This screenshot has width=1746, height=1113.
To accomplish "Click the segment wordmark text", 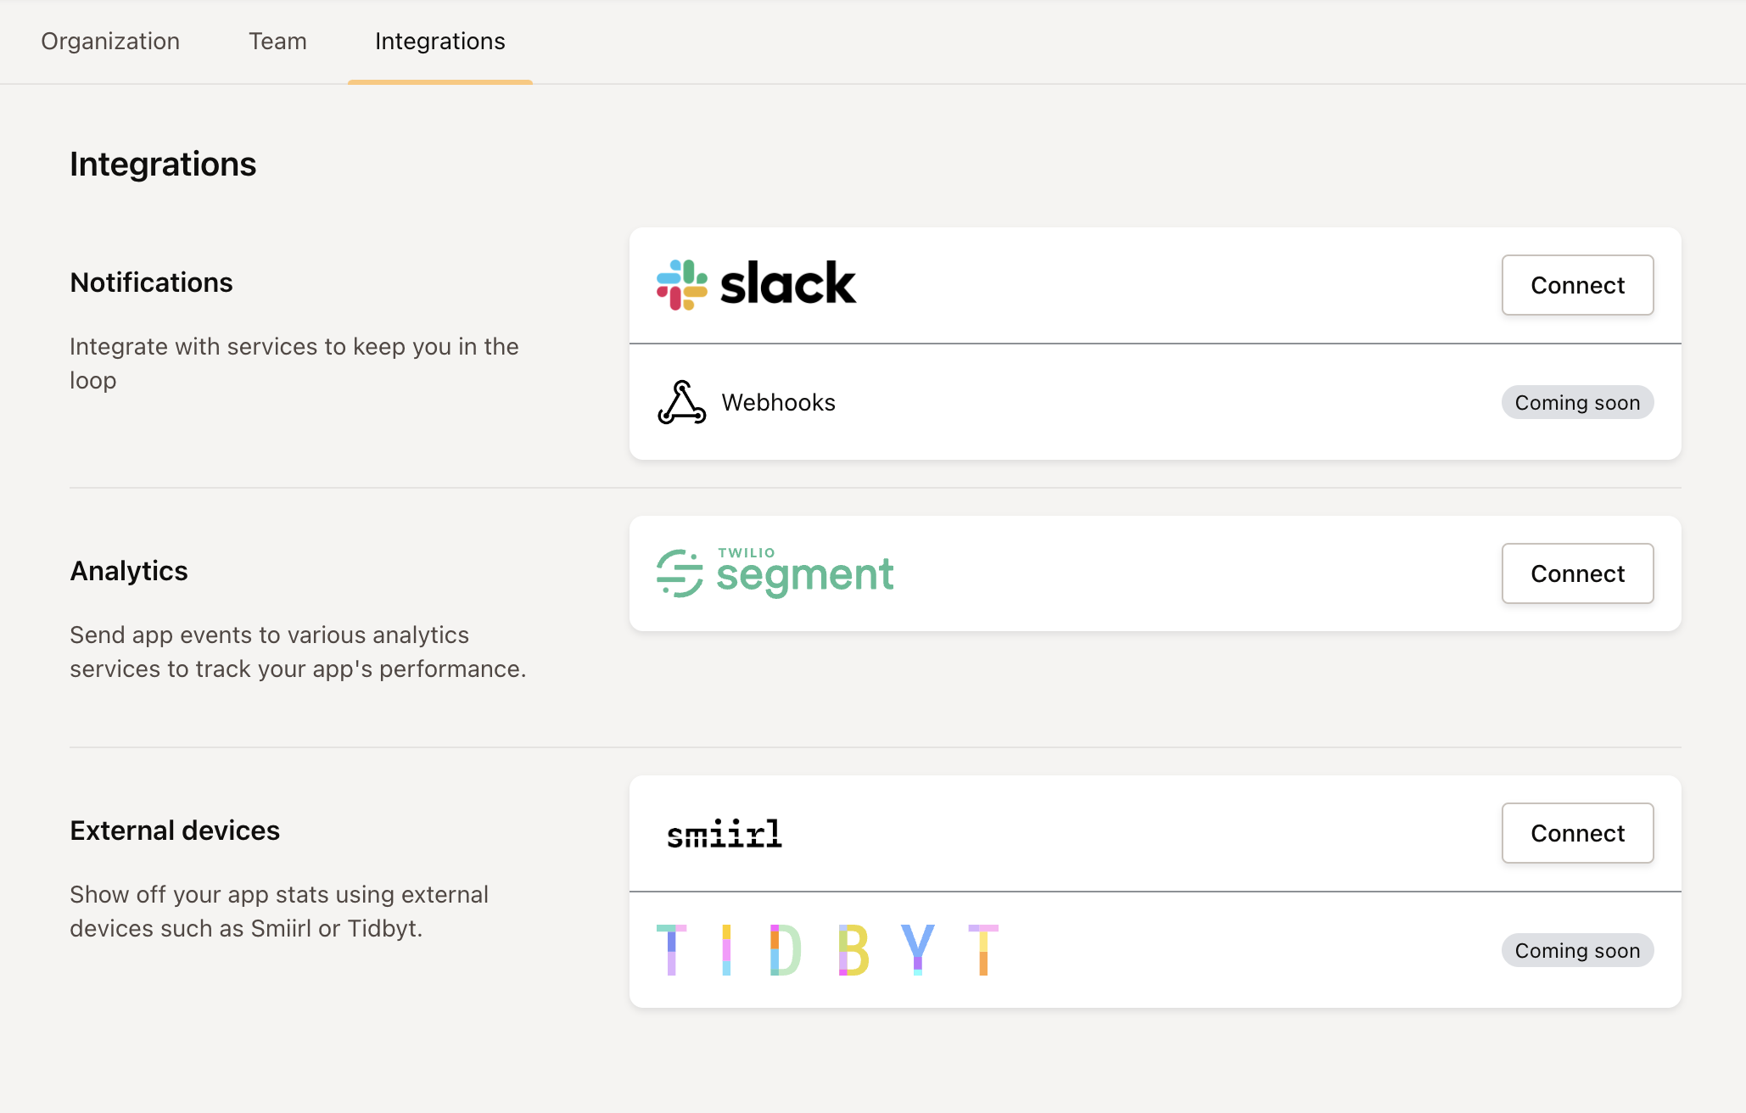I will [x=805, y=576].
